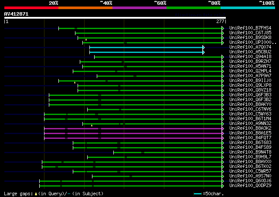
Task: Click the UniRef100_A7P9A7 label
Action: [x=250, y=76]
